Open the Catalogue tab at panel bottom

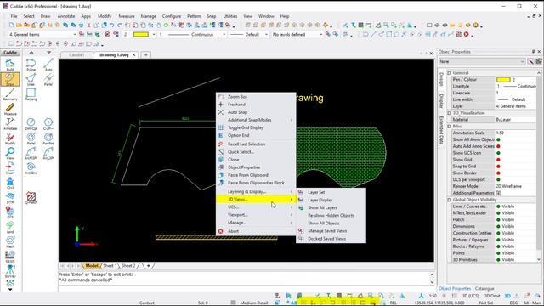484,289
